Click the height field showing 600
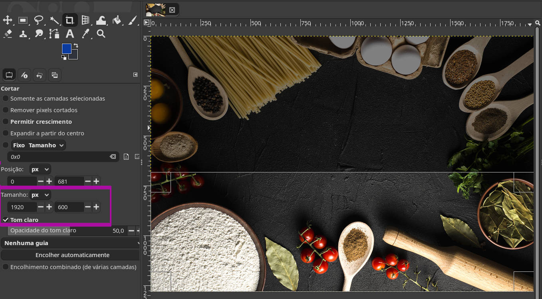Screen dimensions: 542x299 coord(69,207)
